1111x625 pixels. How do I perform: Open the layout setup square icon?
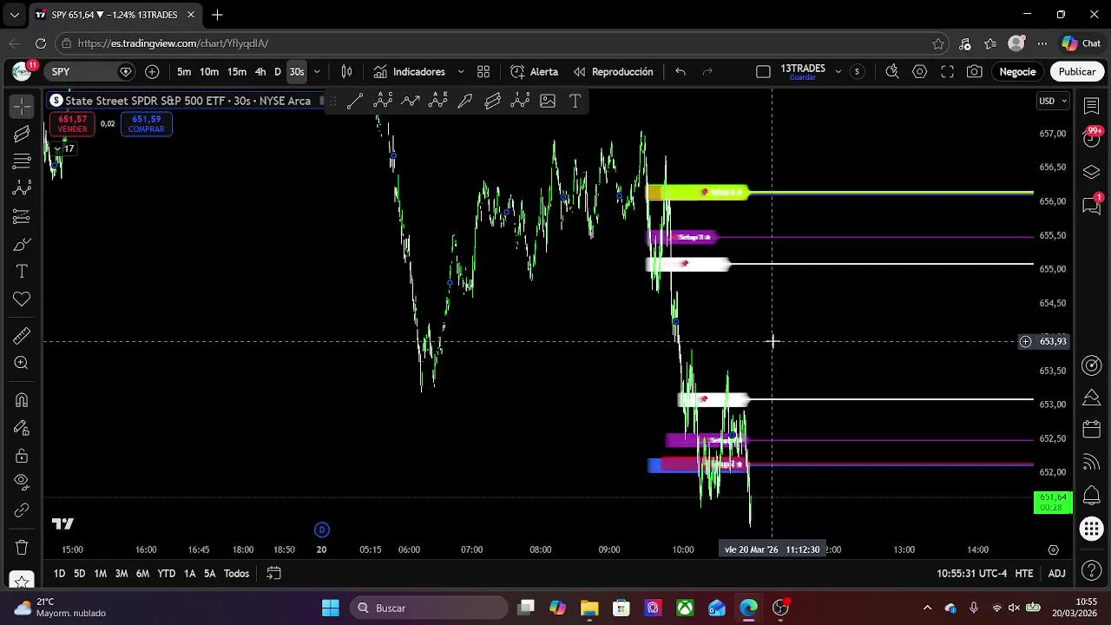click(763, 72)
